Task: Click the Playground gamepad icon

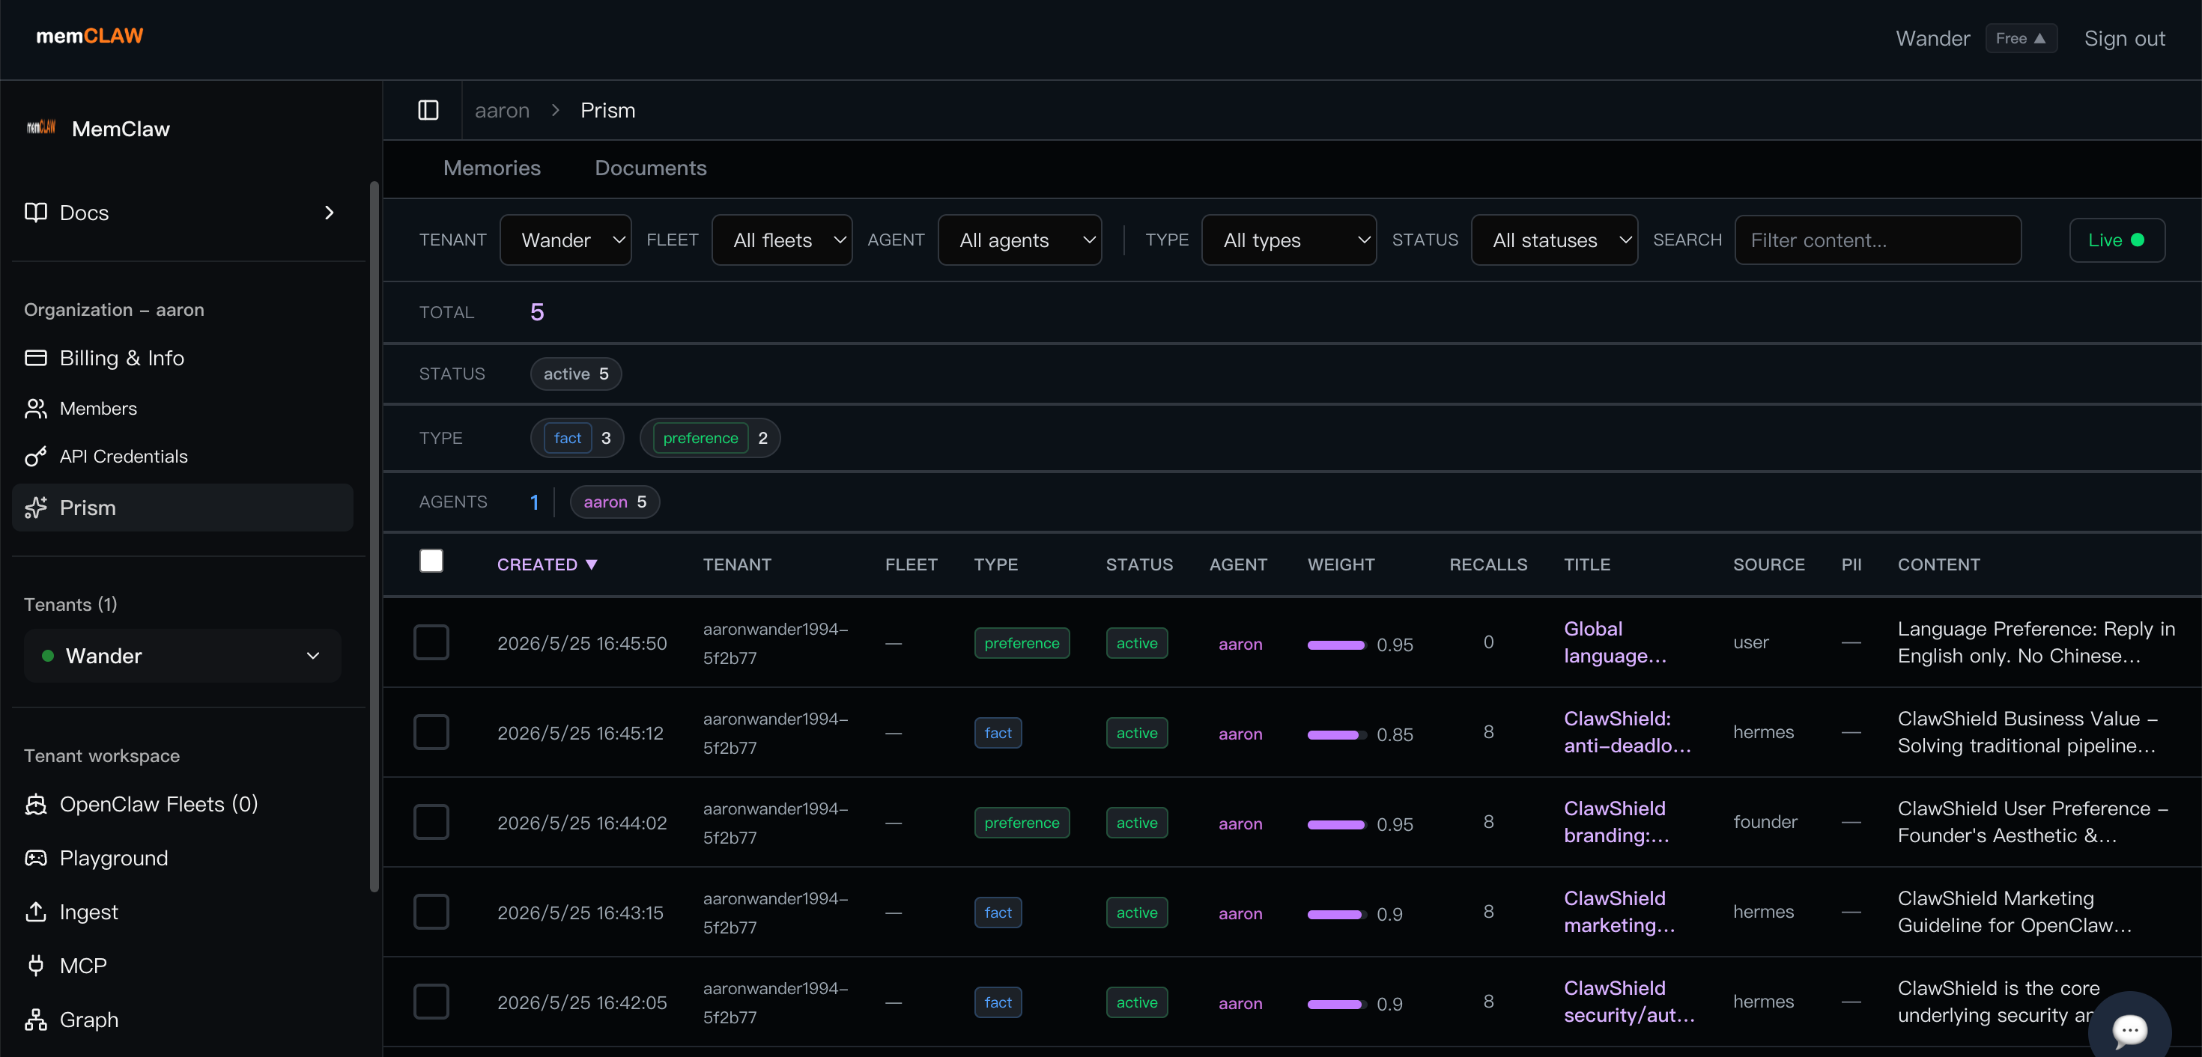Action: click(x=36, y=858)
